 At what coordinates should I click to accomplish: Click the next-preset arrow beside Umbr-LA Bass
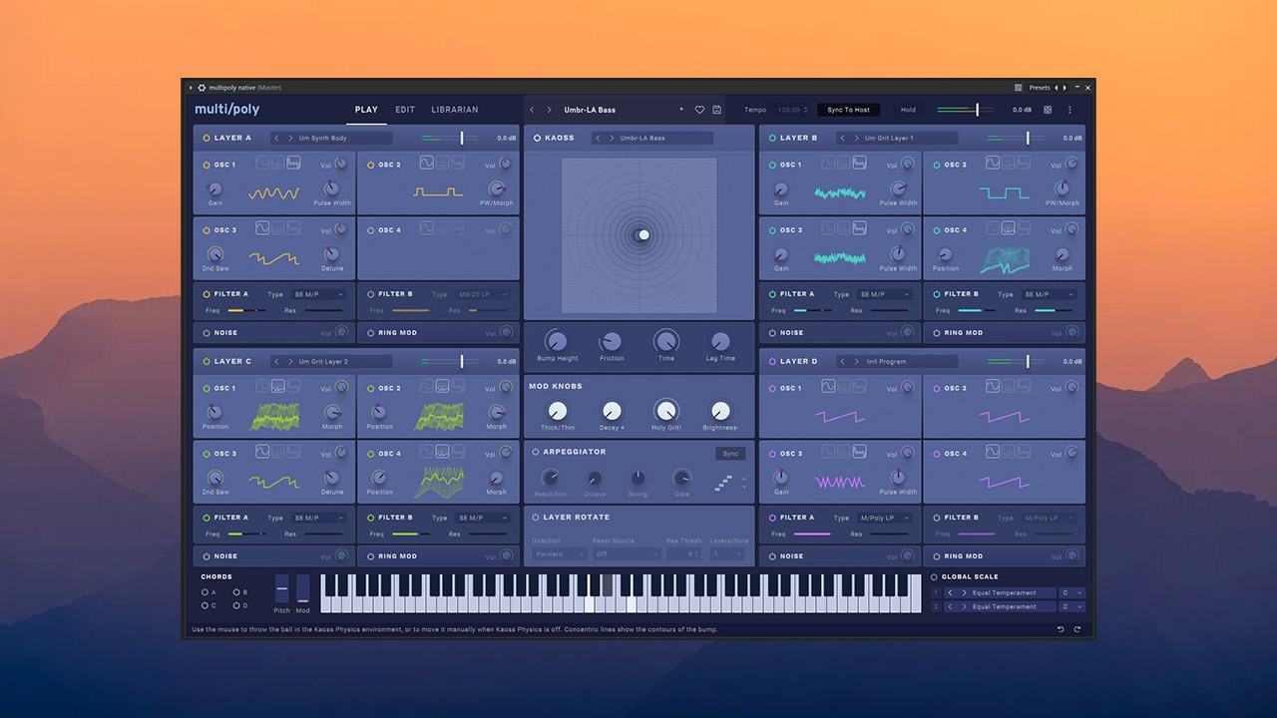coord(549,110)
